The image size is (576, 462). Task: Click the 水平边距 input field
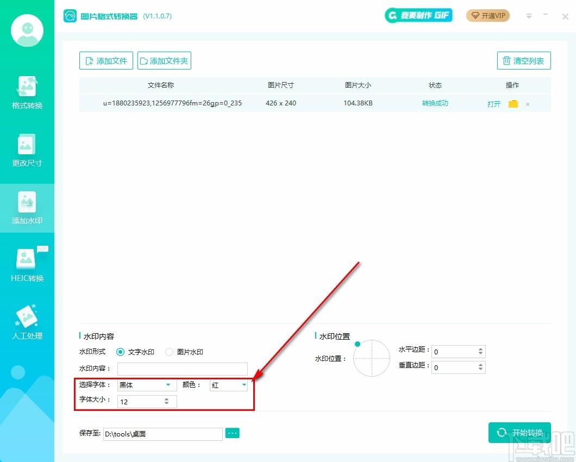(459, 351)
